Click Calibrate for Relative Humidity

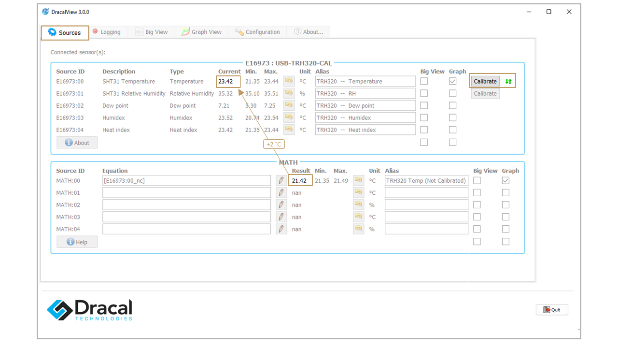[485, 93]
